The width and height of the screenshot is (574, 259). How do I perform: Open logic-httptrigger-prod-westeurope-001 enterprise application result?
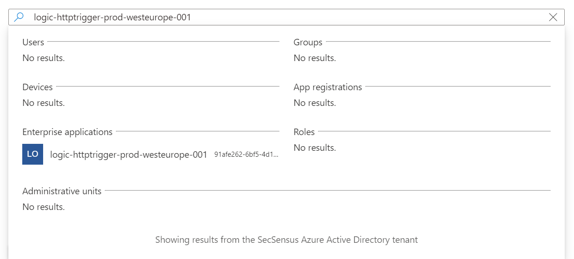[x=151, y=154]
